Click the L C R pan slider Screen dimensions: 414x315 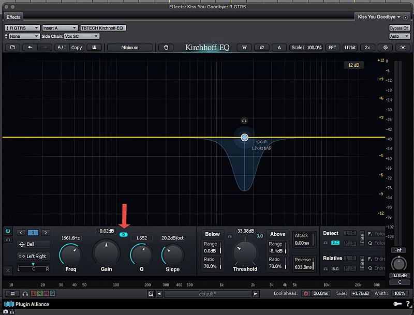33,267
